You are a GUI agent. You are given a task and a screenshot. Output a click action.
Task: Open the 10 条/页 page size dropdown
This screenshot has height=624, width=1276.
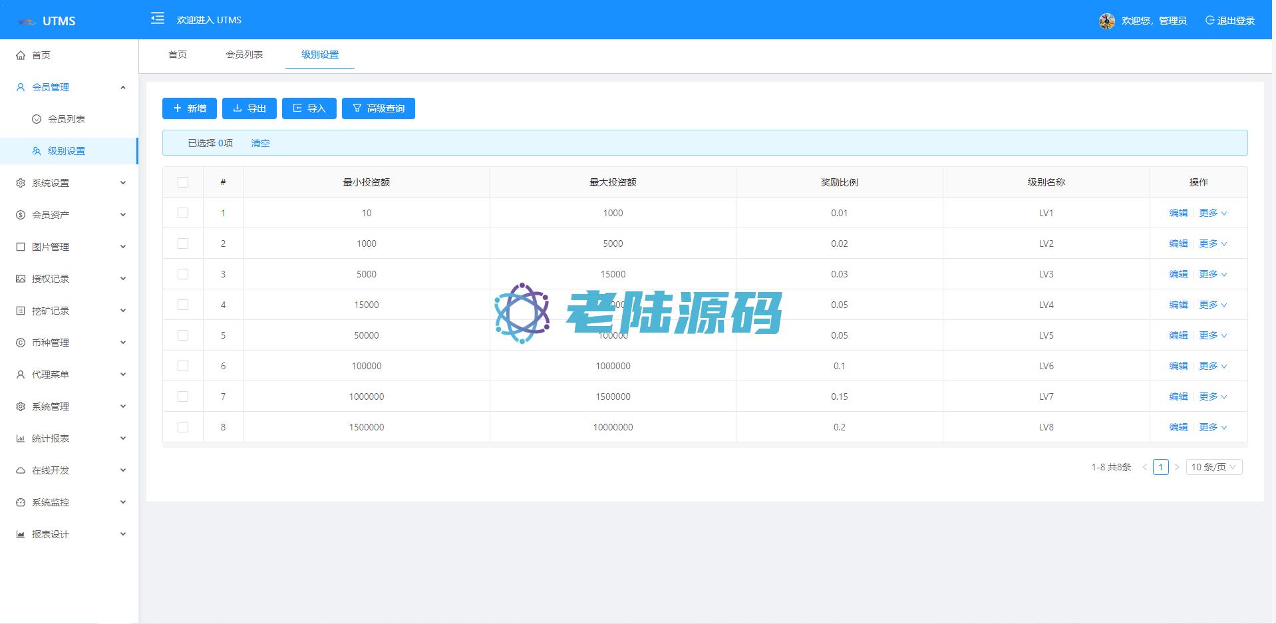pos(1213,467)
